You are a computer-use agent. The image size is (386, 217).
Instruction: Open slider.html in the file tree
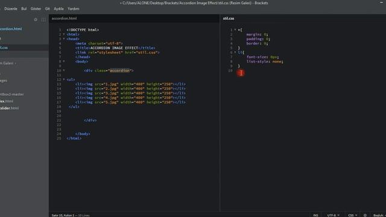[x=10, y=108]
